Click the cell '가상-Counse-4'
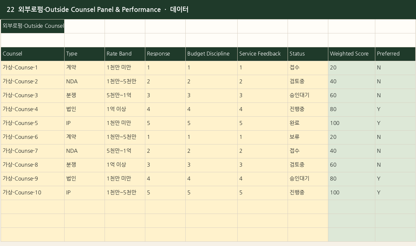Screen dimensions: 416x246 32,109
